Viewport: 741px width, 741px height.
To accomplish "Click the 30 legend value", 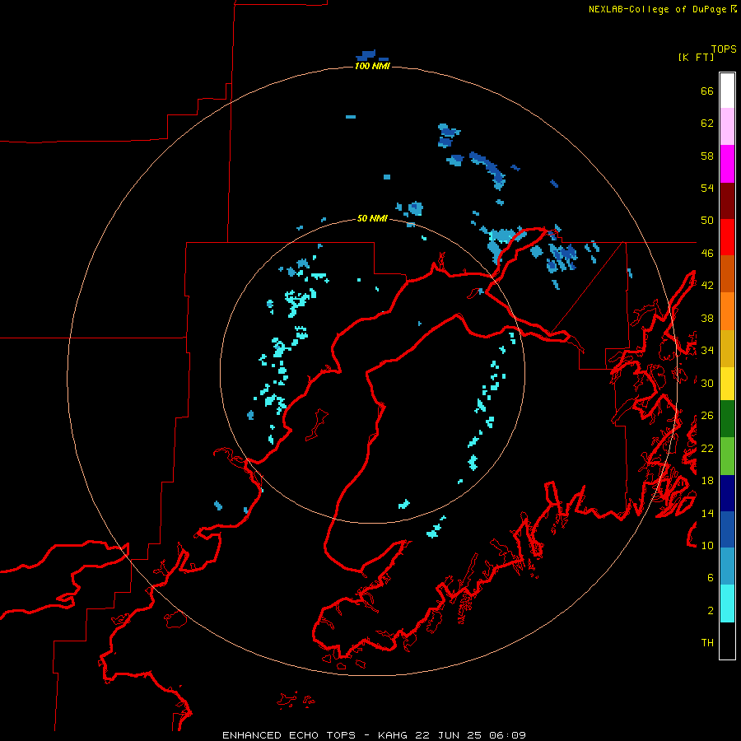I will 707,383.
